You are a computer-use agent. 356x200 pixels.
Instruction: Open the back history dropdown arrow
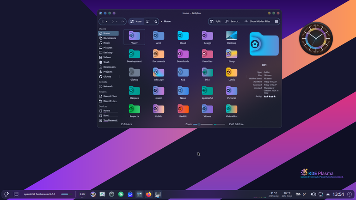106,22
